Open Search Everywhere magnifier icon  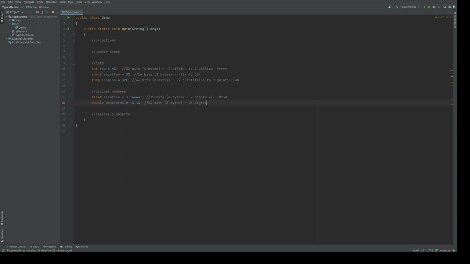[445, 7]
